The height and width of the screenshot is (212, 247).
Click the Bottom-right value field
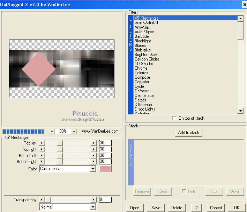105,161
